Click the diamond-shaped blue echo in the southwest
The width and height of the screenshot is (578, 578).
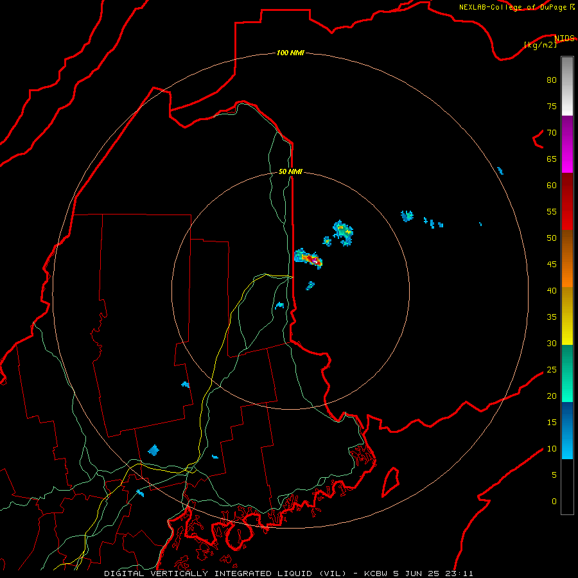153,450
